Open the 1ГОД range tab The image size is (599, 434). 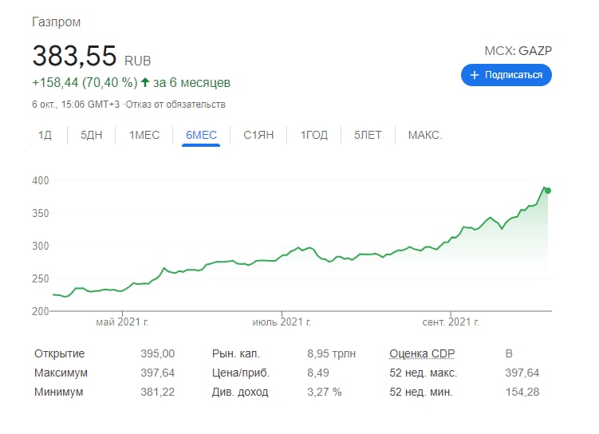pyautogui.click(x=314, y=135)
